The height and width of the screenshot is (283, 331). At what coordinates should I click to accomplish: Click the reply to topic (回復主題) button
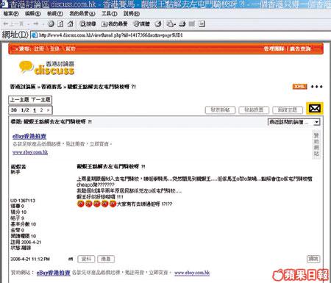tap(288, 110)
